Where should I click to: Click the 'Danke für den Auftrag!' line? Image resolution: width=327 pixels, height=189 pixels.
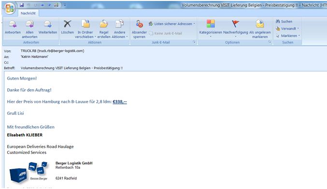[29, 90]
